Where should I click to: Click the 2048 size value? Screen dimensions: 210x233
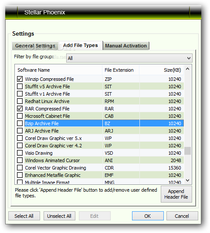pos(176,160)
